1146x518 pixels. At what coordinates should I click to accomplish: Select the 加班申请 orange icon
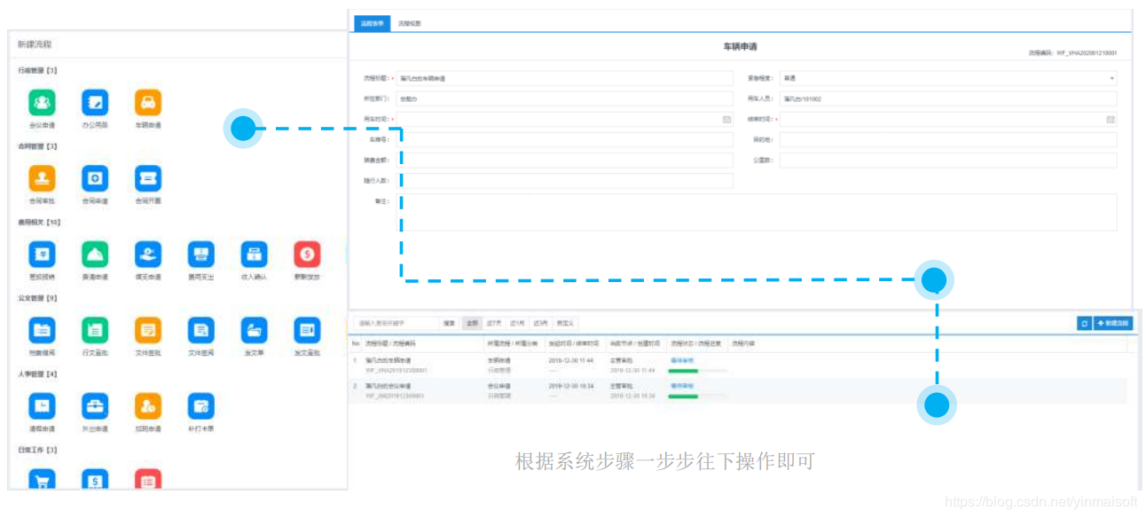coord(148,406)
